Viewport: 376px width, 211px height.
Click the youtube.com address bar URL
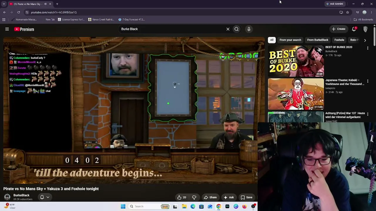pos(54,12)
